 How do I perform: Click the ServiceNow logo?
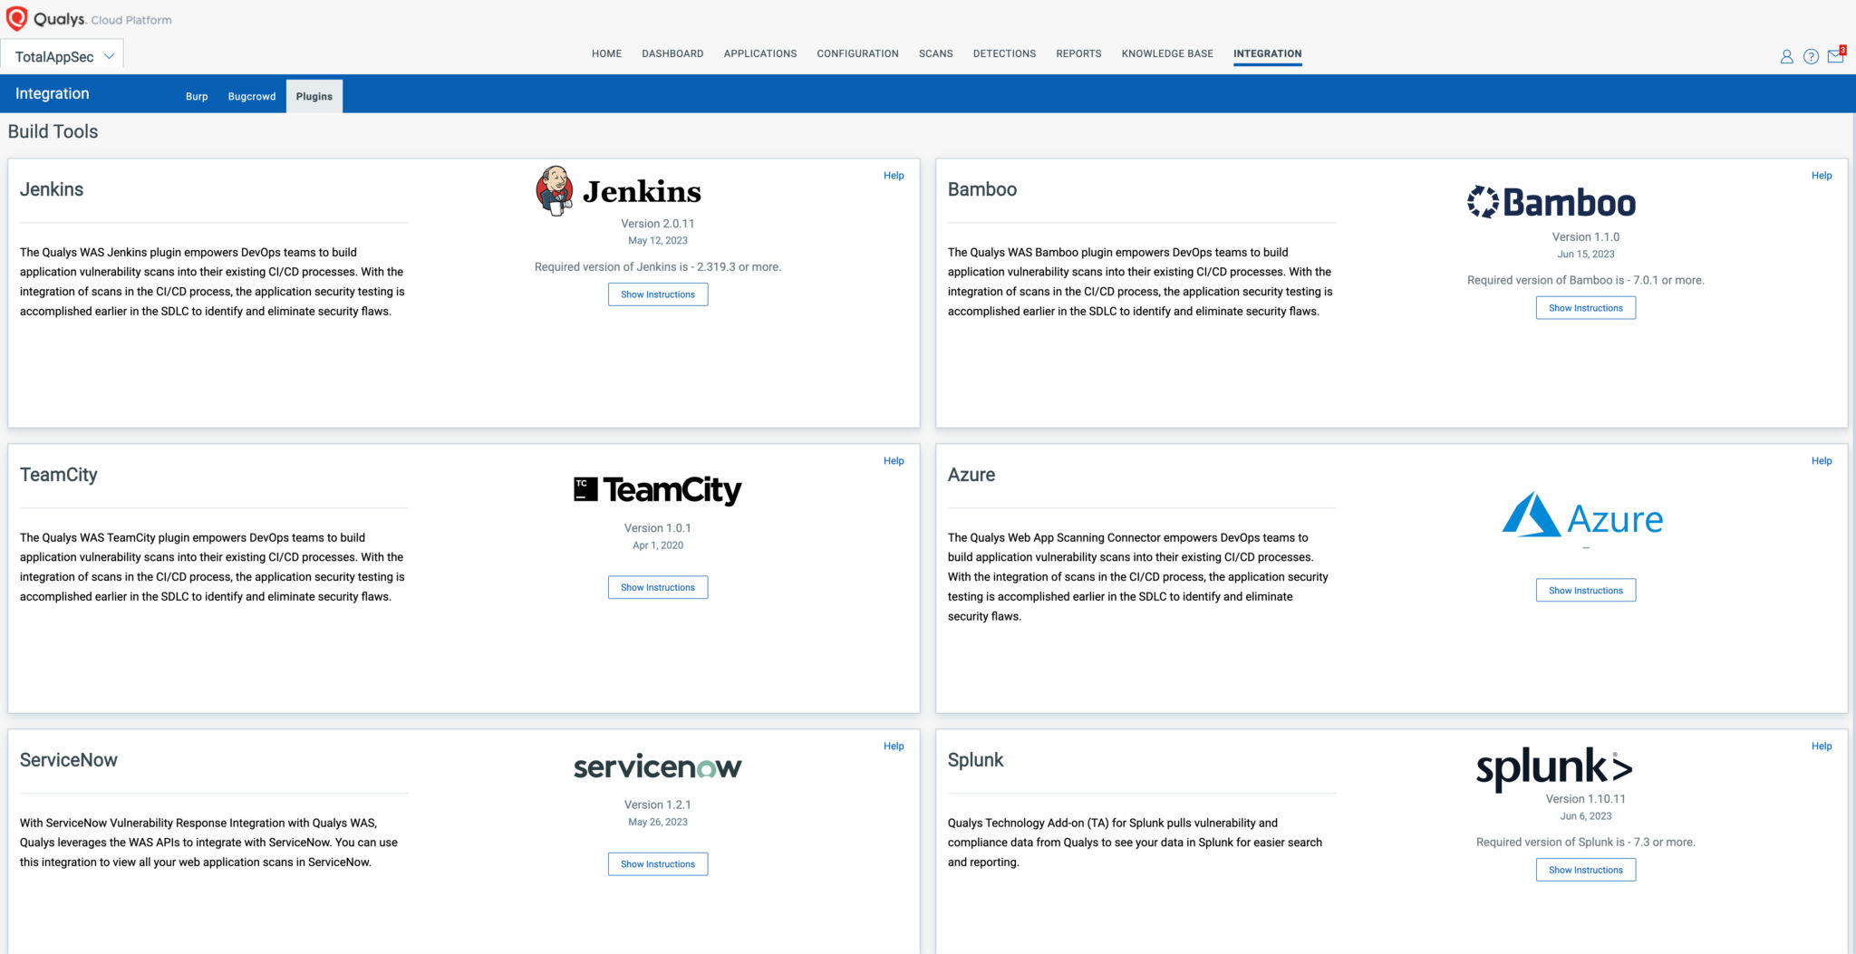(x=657, y=766)
